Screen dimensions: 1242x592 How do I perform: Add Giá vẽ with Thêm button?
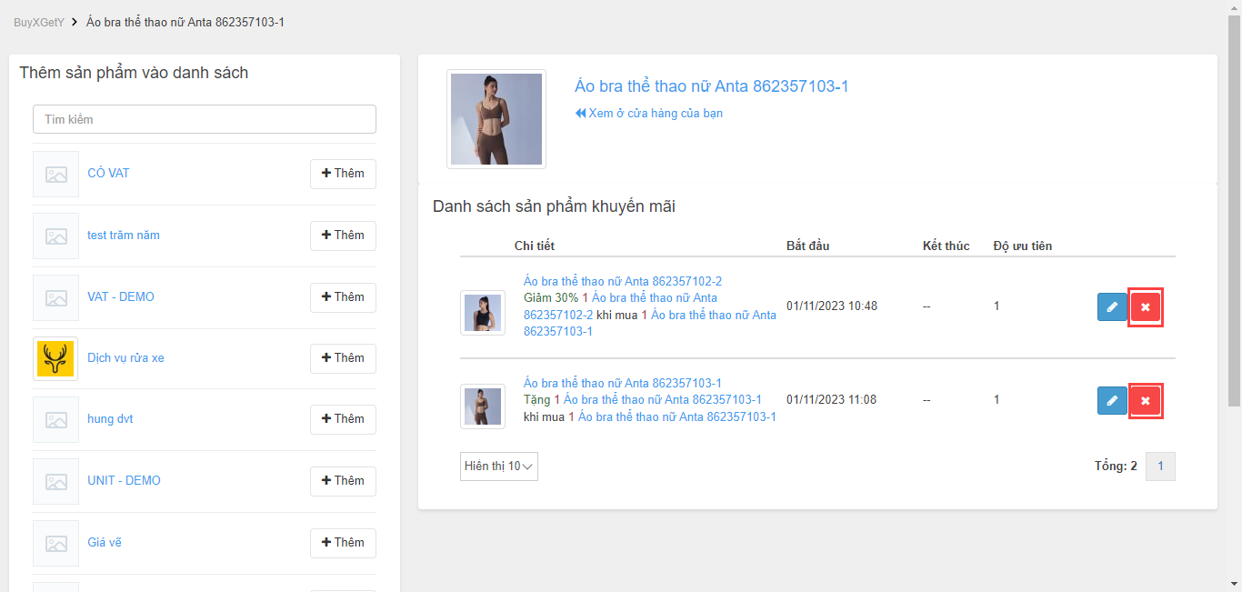(x=343, y=543)
